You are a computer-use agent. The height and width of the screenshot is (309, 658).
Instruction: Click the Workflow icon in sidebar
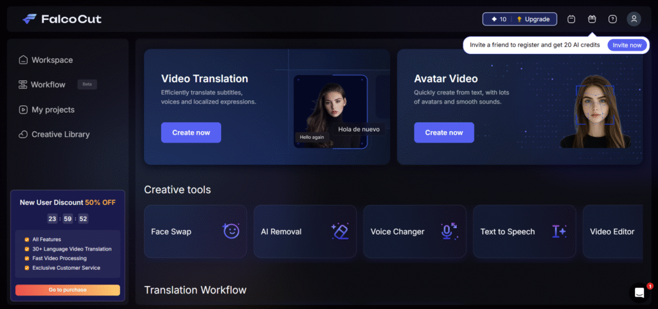pos(22,85)
